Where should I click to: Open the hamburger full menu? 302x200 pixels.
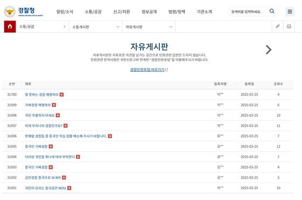pyautogui.click(x=290, y=11)
